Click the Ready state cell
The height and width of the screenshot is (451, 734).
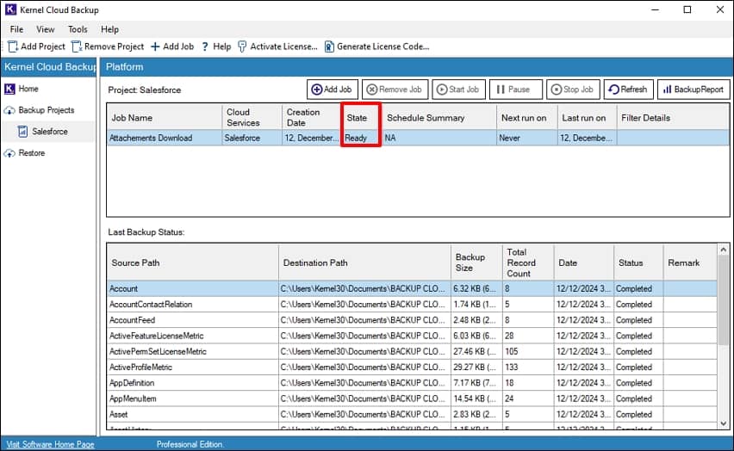361,138
